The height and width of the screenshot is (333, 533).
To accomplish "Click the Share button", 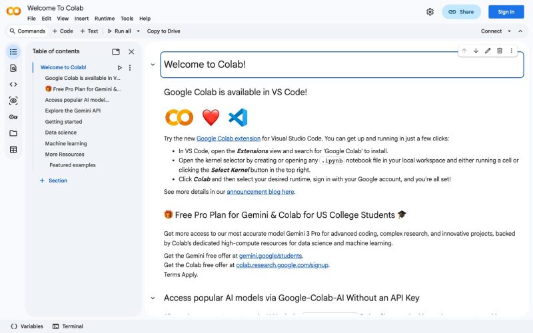I will coord(461,12).
